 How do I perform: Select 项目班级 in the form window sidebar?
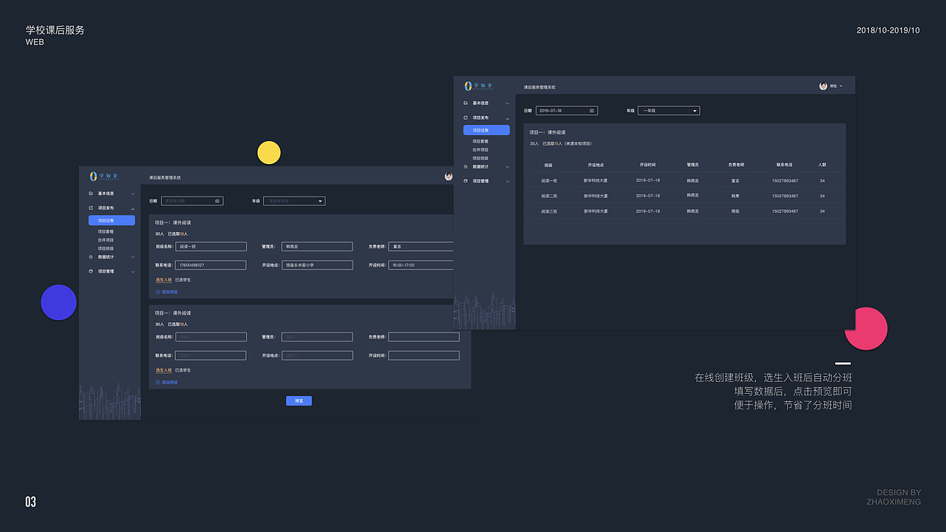pos(106,248)
